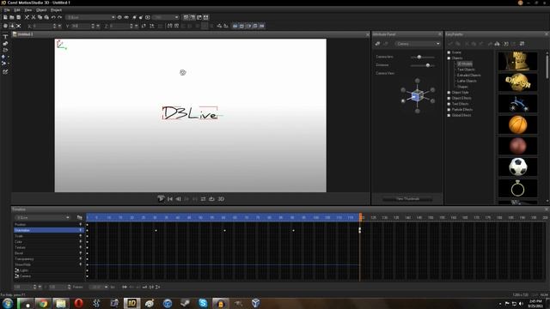This screenshot has width=550, height=309.
Task: Click the View Thumbnails button
Action: click(x=407, y=199)
